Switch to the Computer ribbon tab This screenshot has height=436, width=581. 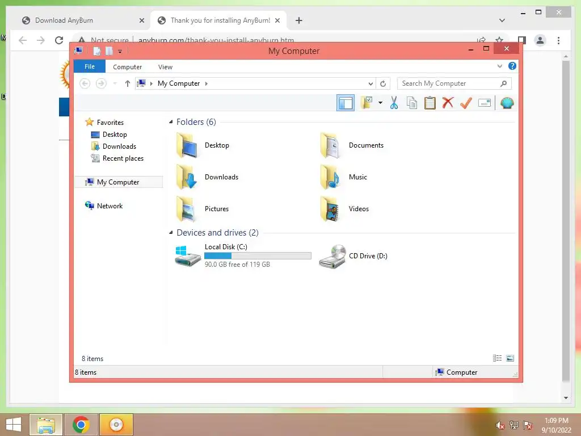coord(128,67)
